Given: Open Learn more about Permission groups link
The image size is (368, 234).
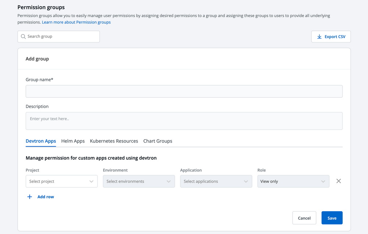Looking at the screenshot, I should pos(76,22).
